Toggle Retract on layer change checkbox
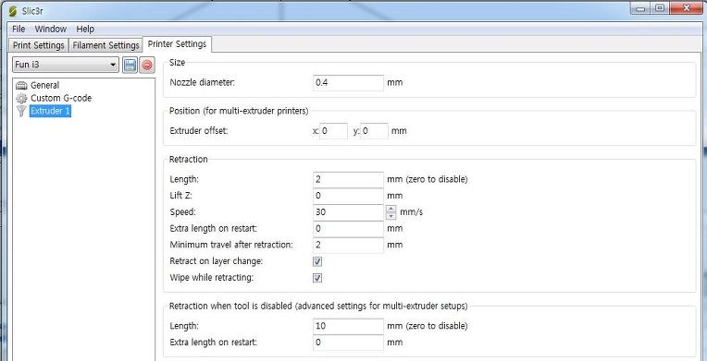This screenshot has height=361, width=707. [317, 261]
